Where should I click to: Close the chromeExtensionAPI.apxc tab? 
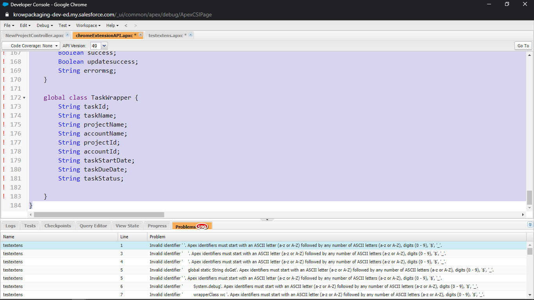click(x=140, y=35)
